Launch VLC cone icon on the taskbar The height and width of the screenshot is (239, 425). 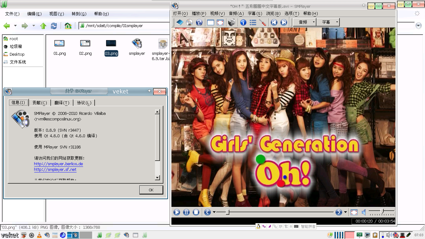click(x=39, y=235)
